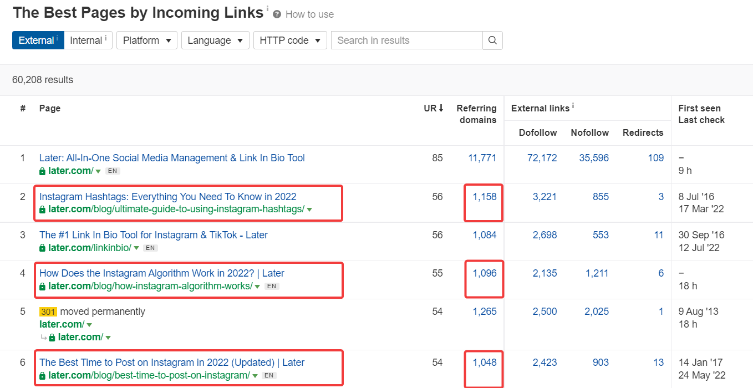
Task: Open the Instagram Algorithm 2022 page link
Action: 162,273
